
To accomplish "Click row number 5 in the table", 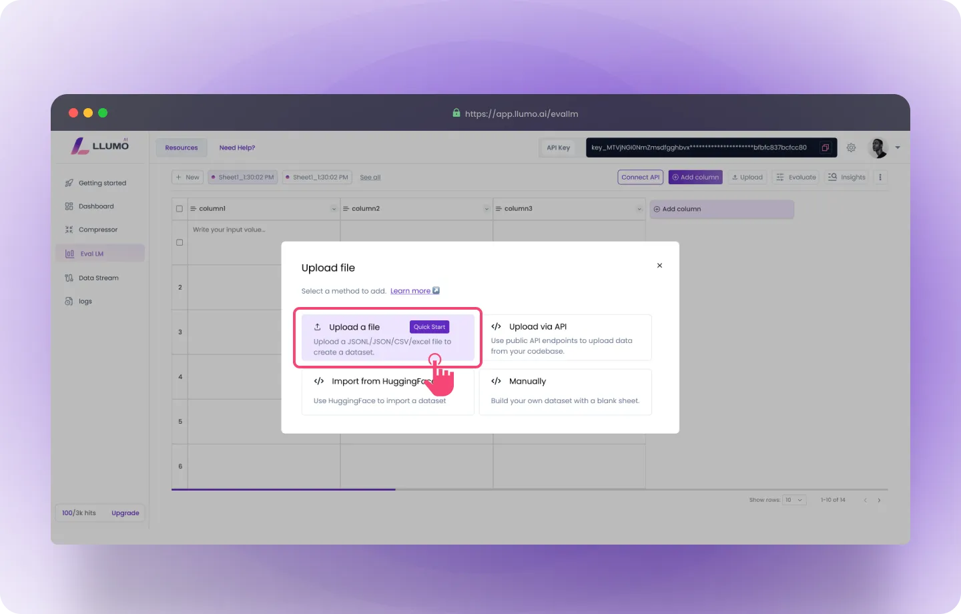I will click(x=180, y=421).
